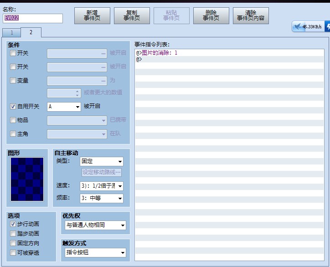
Task: Click the 图形 event graphic thumbnail
Action: [27, 179]
